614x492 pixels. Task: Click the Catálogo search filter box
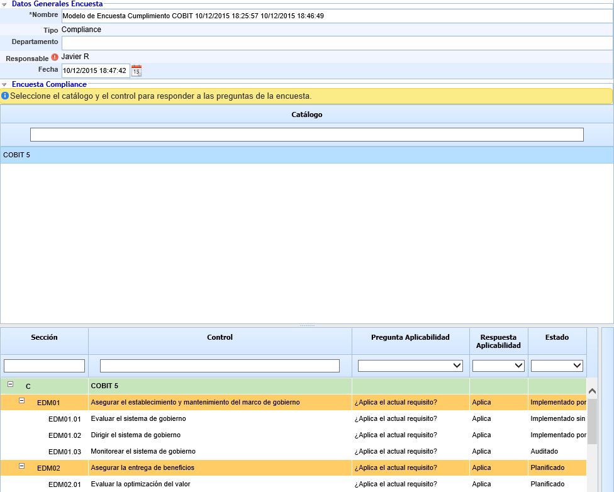[306, 135]
